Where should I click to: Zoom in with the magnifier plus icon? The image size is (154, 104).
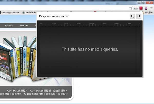(139, 16)
